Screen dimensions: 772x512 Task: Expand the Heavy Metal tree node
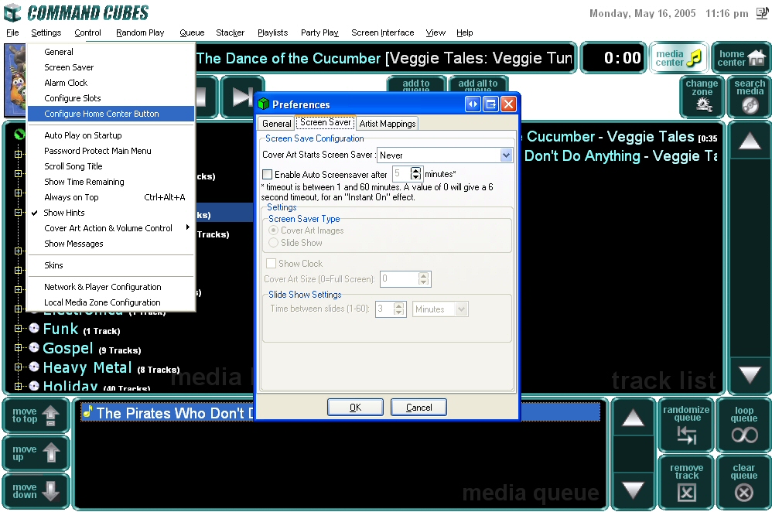(x=19, y=368)
